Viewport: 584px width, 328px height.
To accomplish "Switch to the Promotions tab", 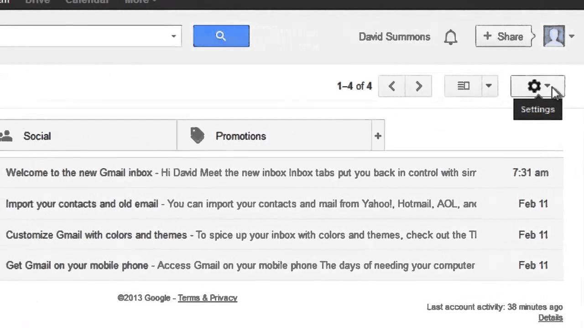I will (240, 136).
